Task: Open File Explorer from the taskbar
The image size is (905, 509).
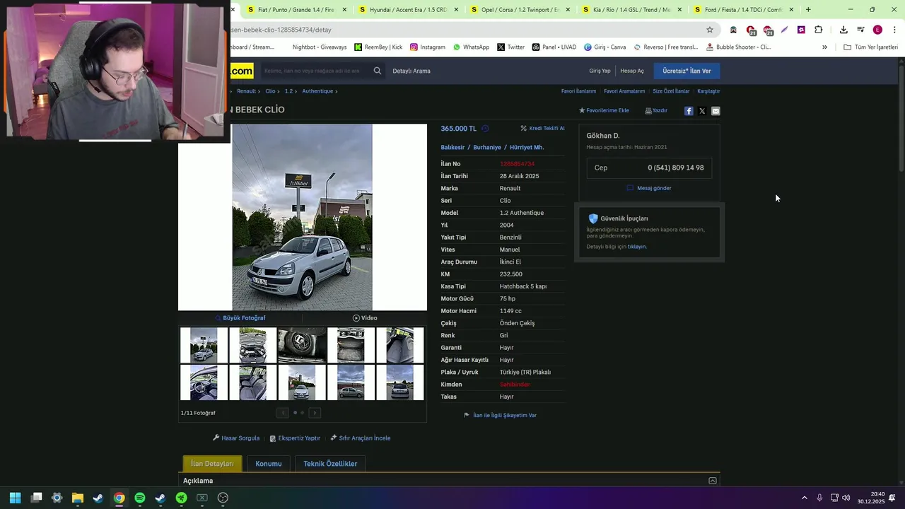Action: 78,498
